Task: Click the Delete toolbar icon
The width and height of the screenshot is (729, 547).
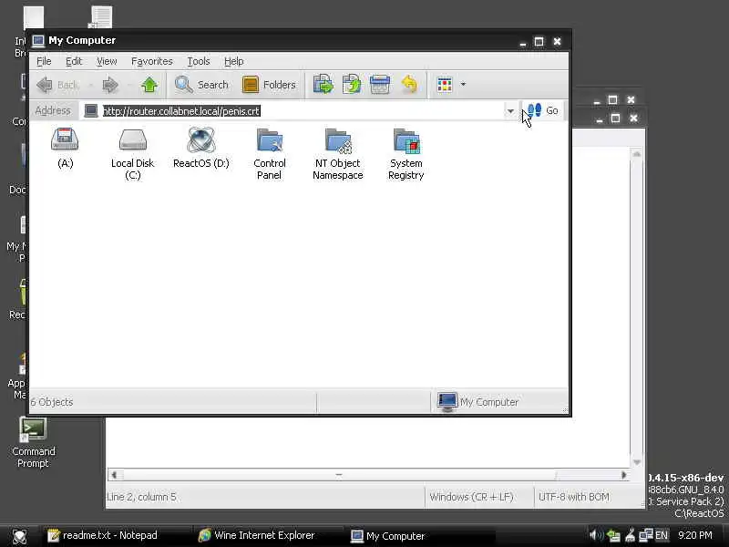Action: click(380, 85)
